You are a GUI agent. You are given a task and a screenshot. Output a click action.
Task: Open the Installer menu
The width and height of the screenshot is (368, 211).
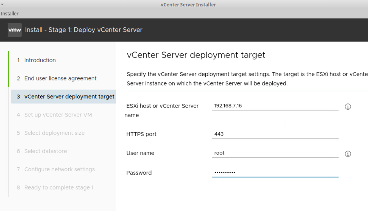point(9,14)
